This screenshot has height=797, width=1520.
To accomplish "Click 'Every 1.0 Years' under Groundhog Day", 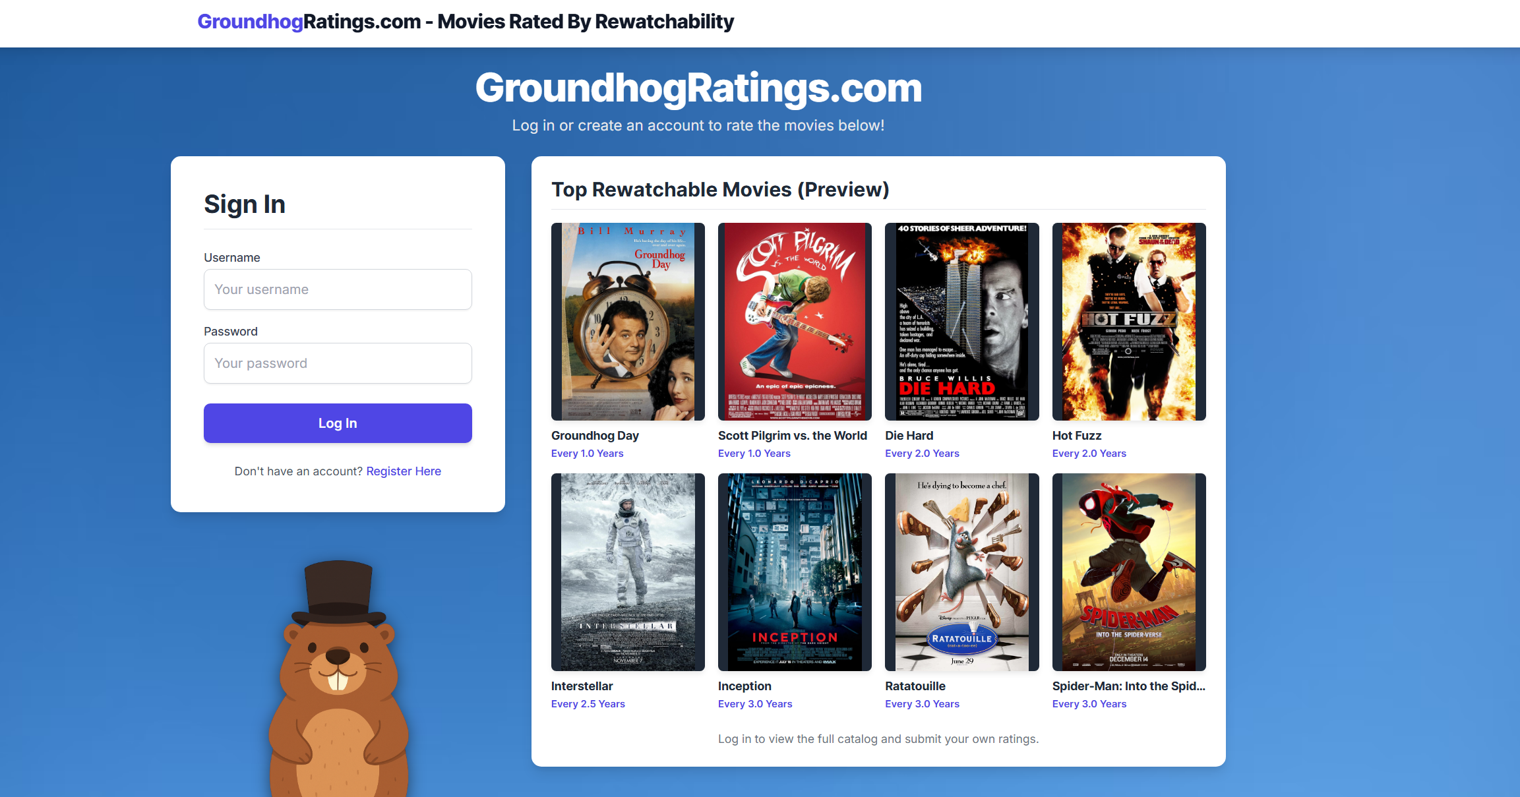I will 588,454.
